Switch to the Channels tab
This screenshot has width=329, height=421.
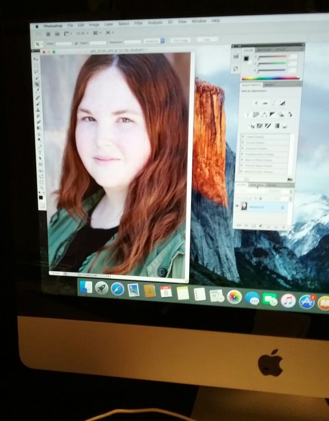(256, 185)
